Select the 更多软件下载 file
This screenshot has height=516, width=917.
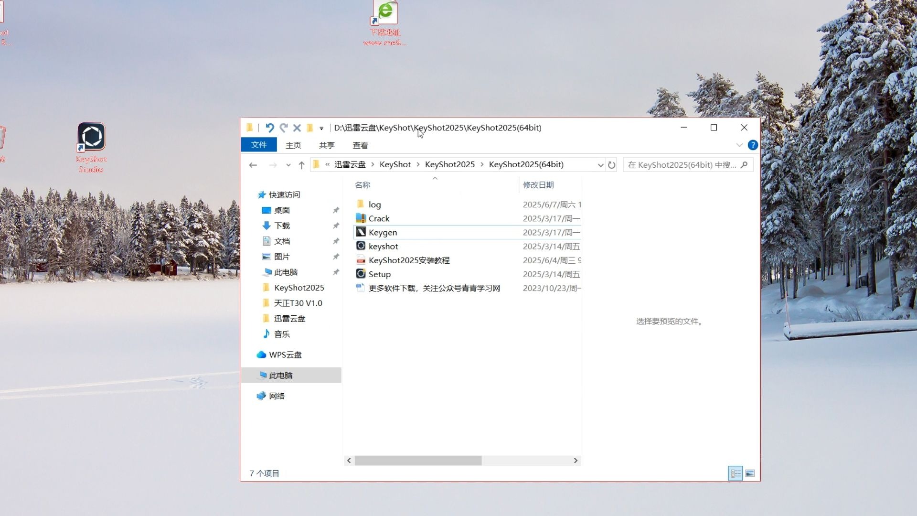tap(434, 288)
